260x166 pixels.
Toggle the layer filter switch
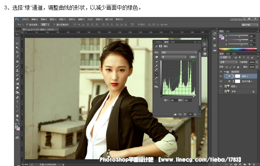[258, 57]
